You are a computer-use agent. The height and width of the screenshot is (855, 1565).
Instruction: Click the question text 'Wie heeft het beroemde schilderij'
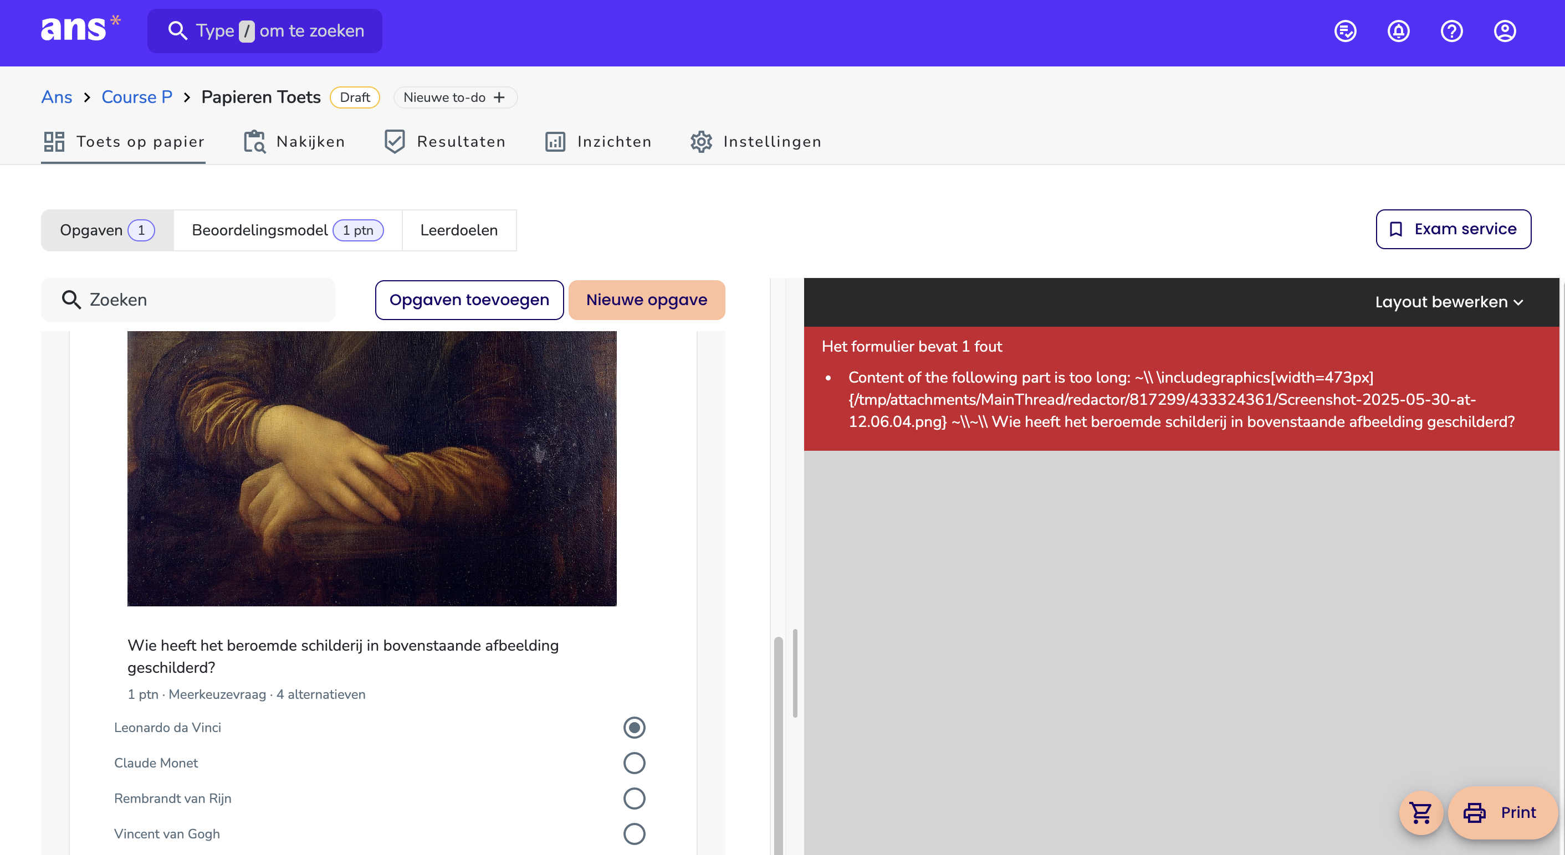(342, 656)
